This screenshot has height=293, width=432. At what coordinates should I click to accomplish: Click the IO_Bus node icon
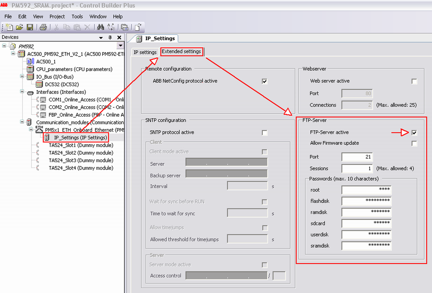click(30, 77)
